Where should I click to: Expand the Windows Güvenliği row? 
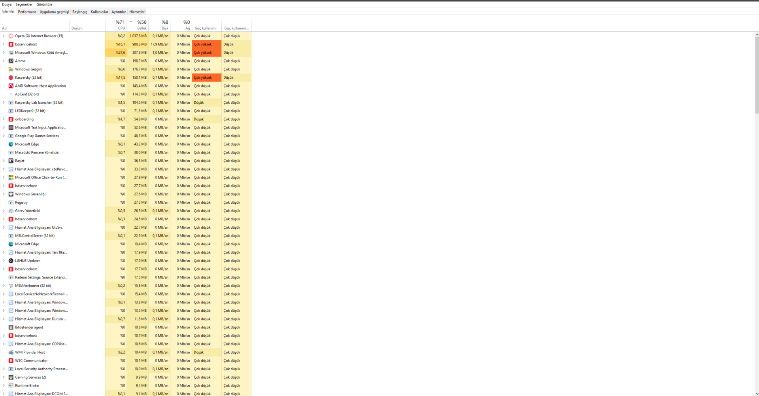tap(4, 194)
